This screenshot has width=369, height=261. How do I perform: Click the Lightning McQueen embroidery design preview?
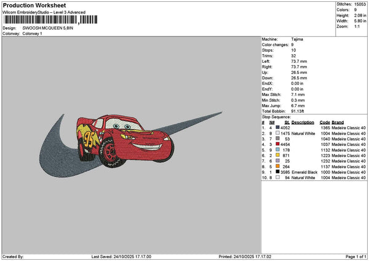click(x=130, y=144)
